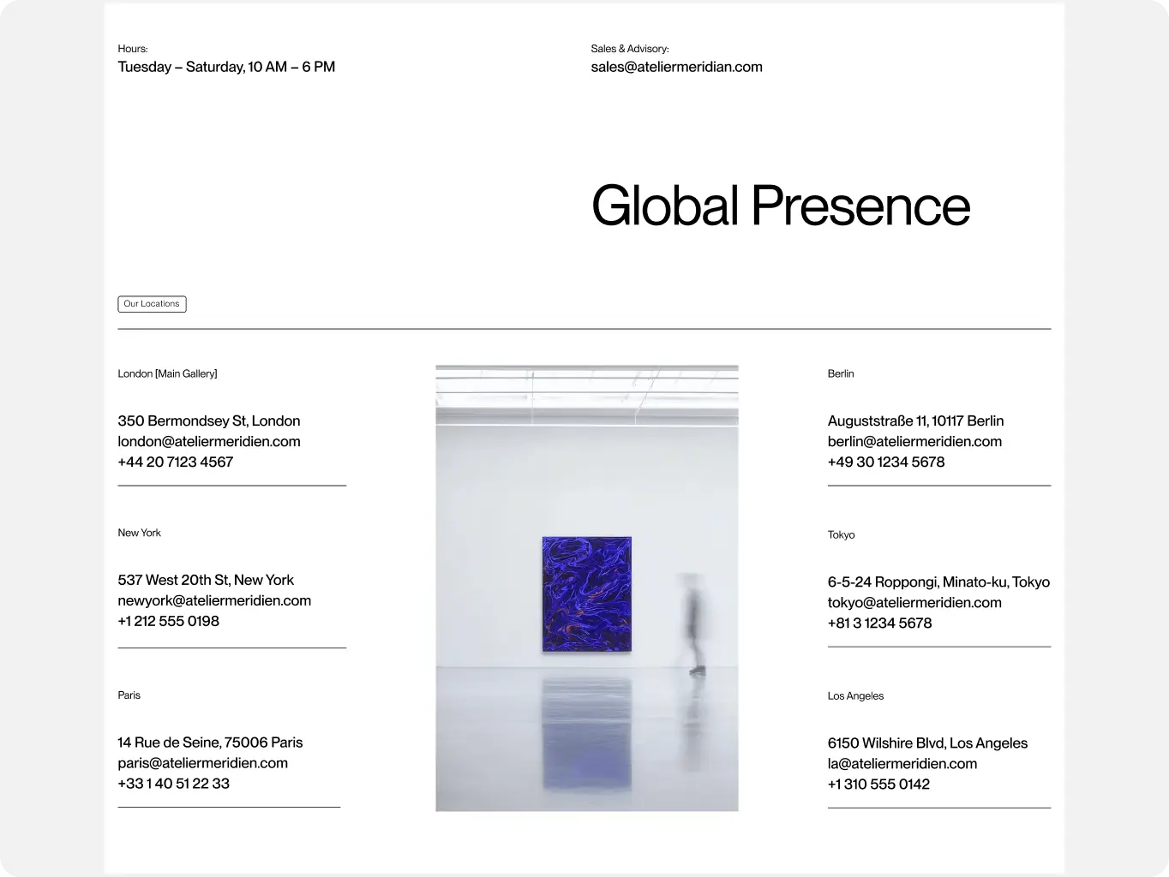Image resolution: width=1169 pixels, height=877 pixels.
Task: Select the Global Presence heading
Action: coord(781,206)
